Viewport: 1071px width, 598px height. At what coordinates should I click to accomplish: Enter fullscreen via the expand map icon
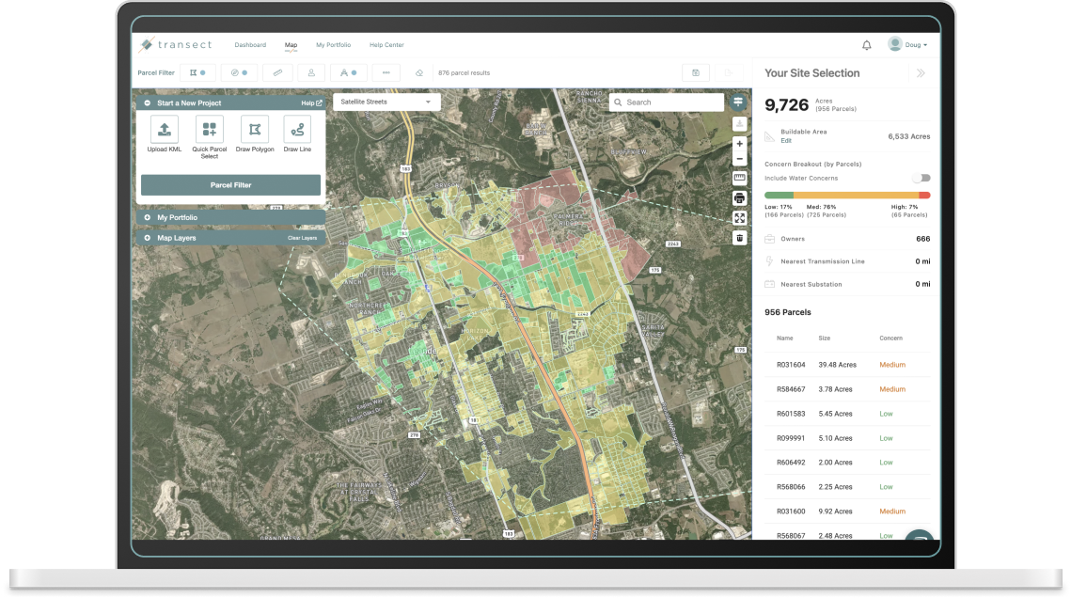(738, 217)
